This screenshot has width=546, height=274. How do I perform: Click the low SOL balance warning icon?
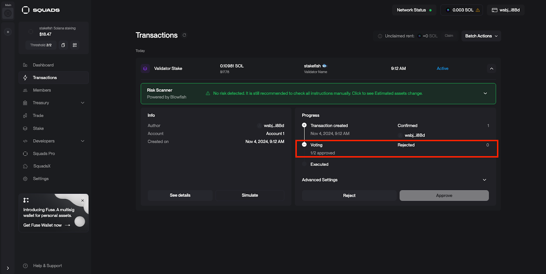pos(478,10)
